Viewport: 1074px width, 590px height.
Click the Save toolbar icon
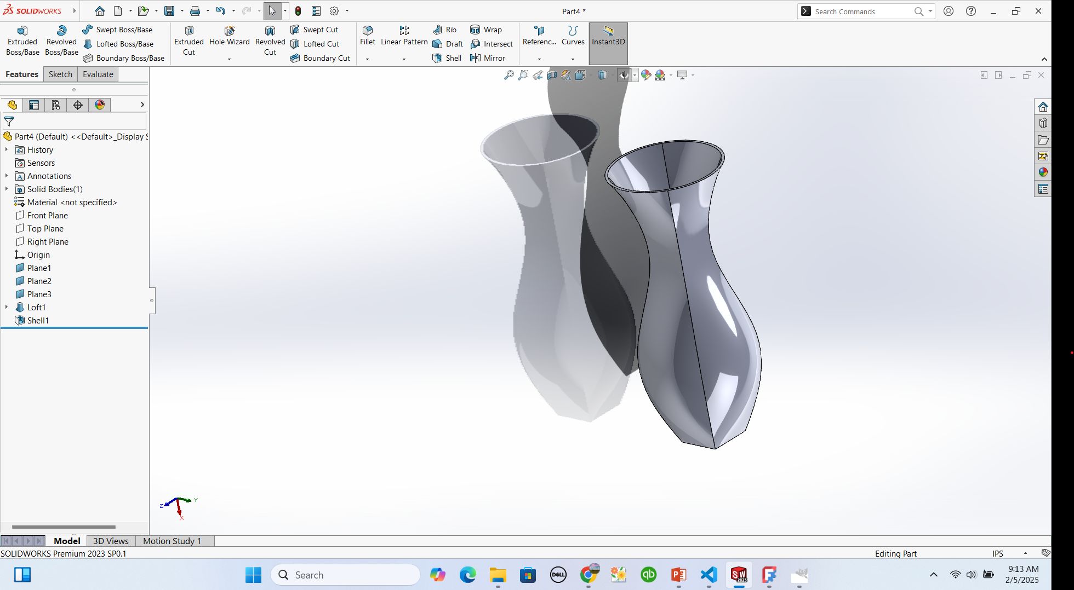169,11
